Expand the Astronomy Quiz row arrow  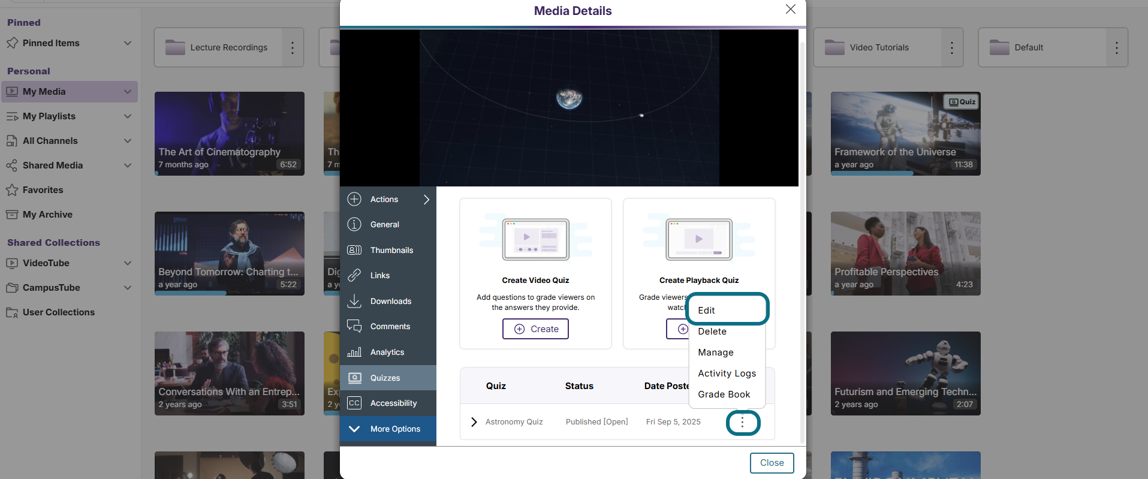[x=474, y=422]
